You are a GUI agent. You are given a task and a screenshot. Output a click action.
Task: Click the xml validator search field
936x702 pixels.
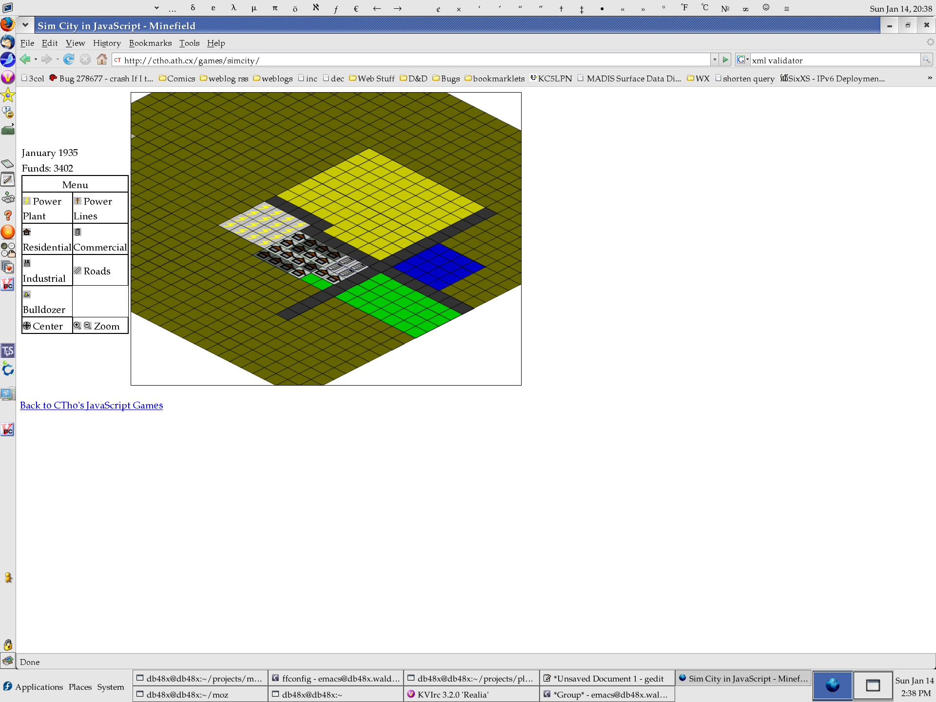click(835, 60)
